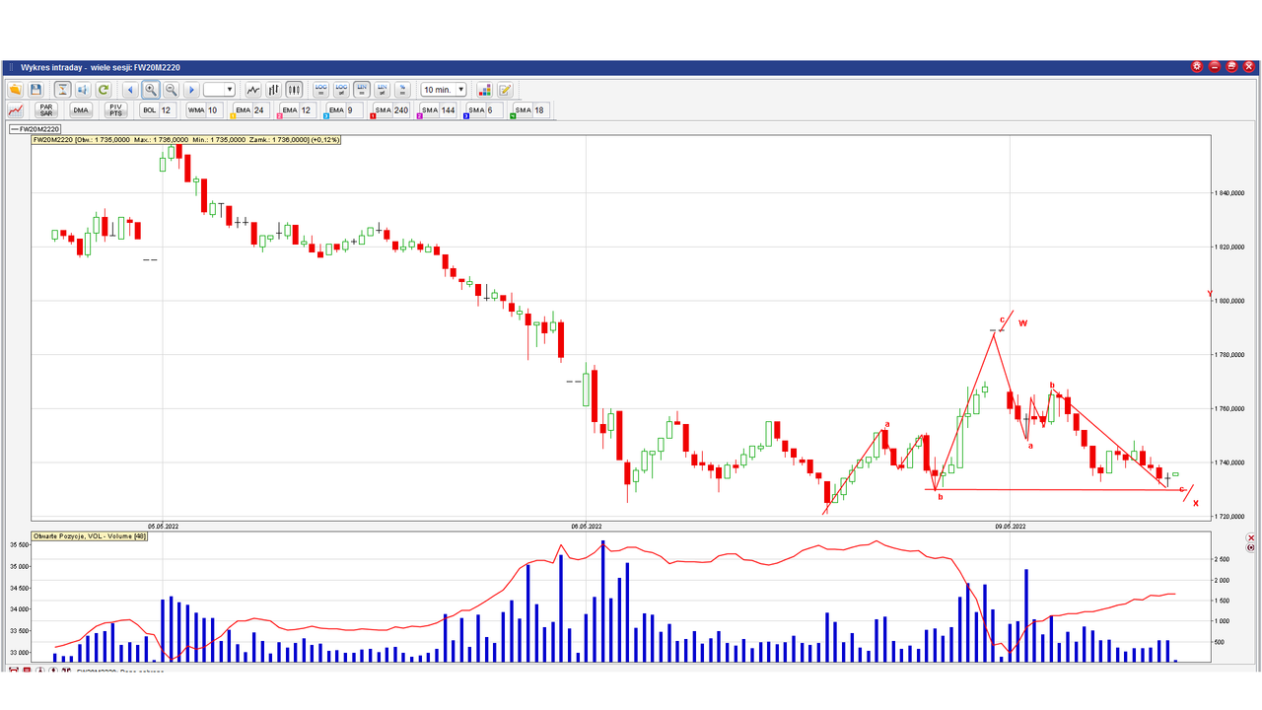Image resolution: width=1262 pixels, height=710 pixels.
Task: Select the active LIN scale button
Action: pyautogui.click(x=362, y=90)
